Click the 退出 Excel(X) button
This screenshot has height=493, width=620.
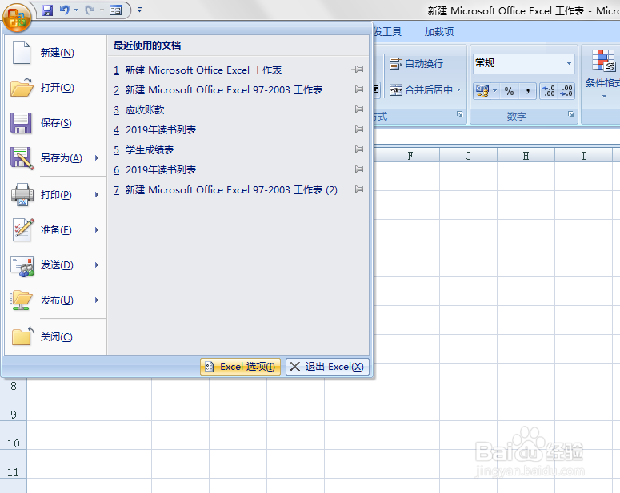327,367
